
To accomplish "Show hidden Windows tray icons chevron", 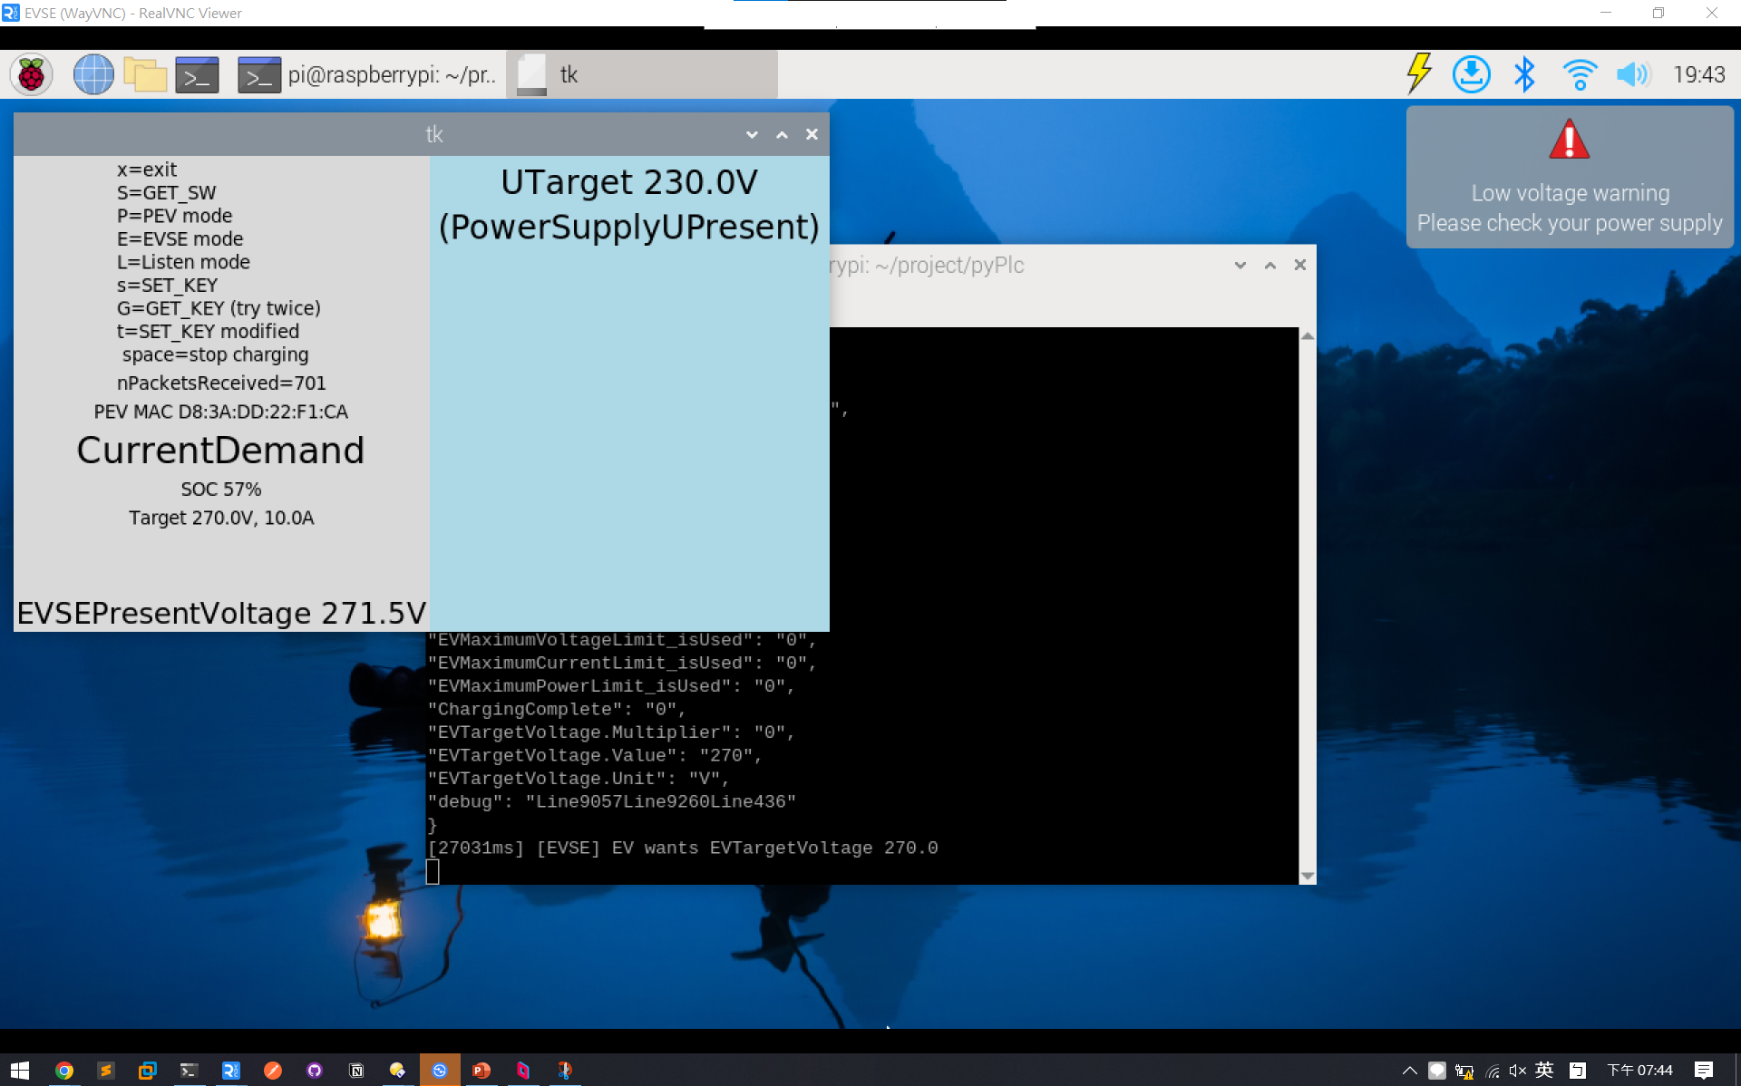I will pyautogui.click(x=1409, y=1071).
